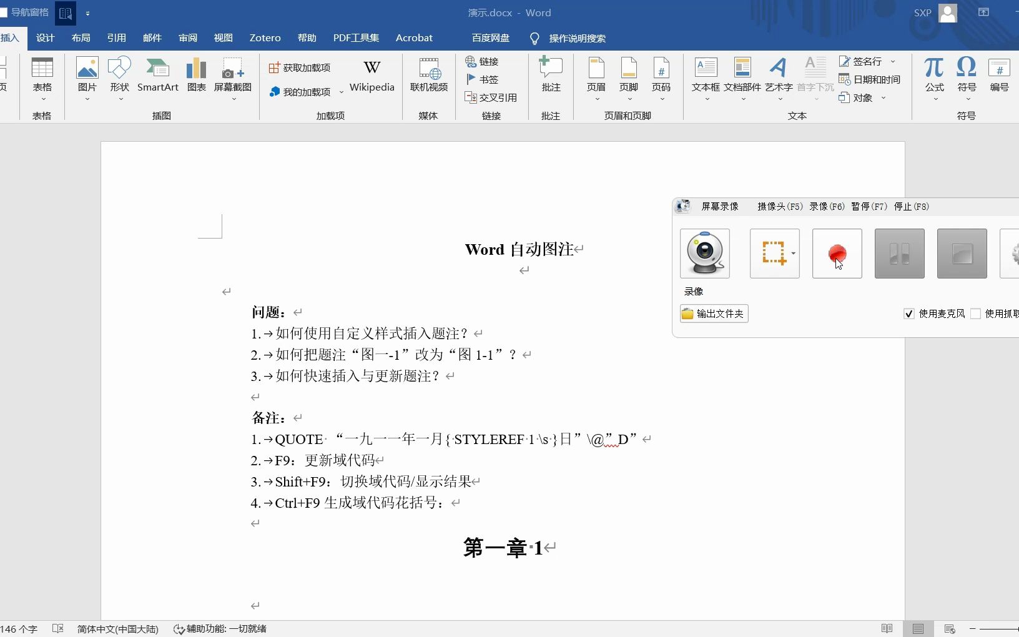Insert a 文本框 text box
1019x637 pixels.
[x=706, y=67]
